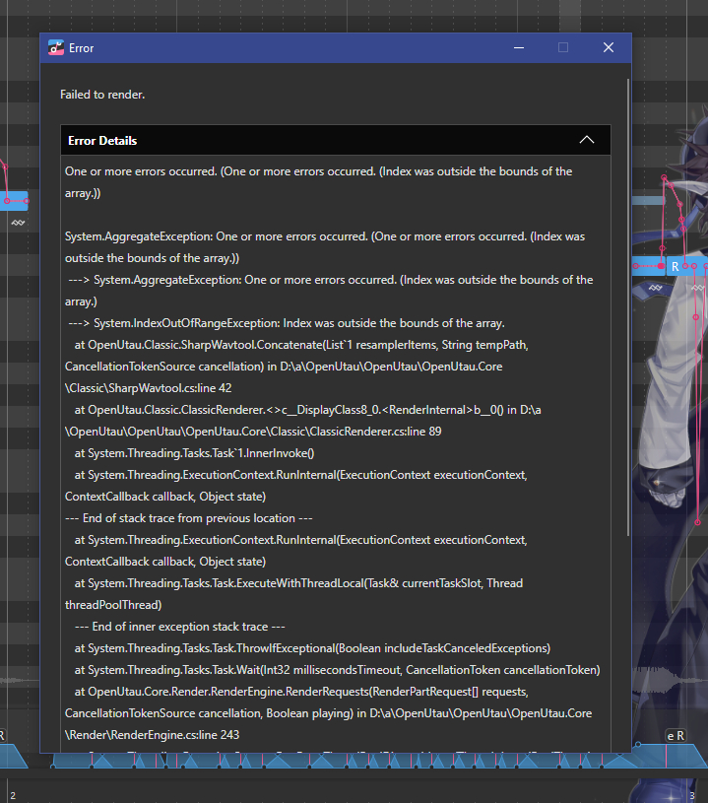Click the pink pitch point on the left-edge note

tap(7, 201)
